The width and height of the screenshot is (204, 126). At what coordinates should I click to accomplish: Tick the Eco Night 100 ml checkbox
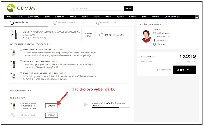click(21, 73)
